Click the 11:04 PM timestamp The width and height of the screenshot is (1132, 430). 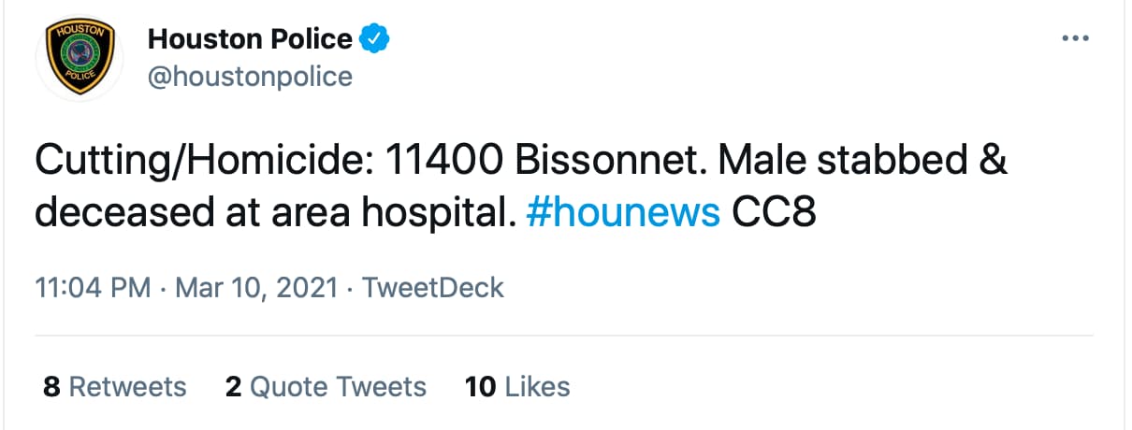(92, 287)
